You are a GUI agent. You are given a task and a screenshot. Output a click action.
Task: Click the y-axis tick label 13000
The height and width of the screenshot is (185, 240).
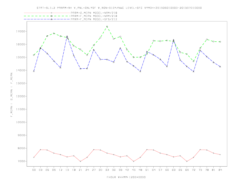pyautogui.click(x=21, y=83)
